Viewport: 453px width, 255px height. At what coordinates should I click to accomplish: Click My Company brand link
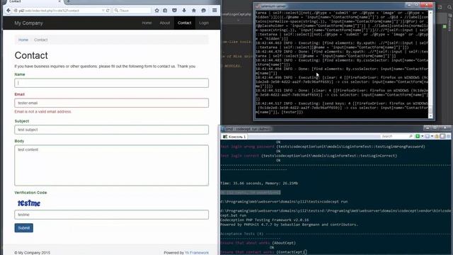[x=28, y=23]
